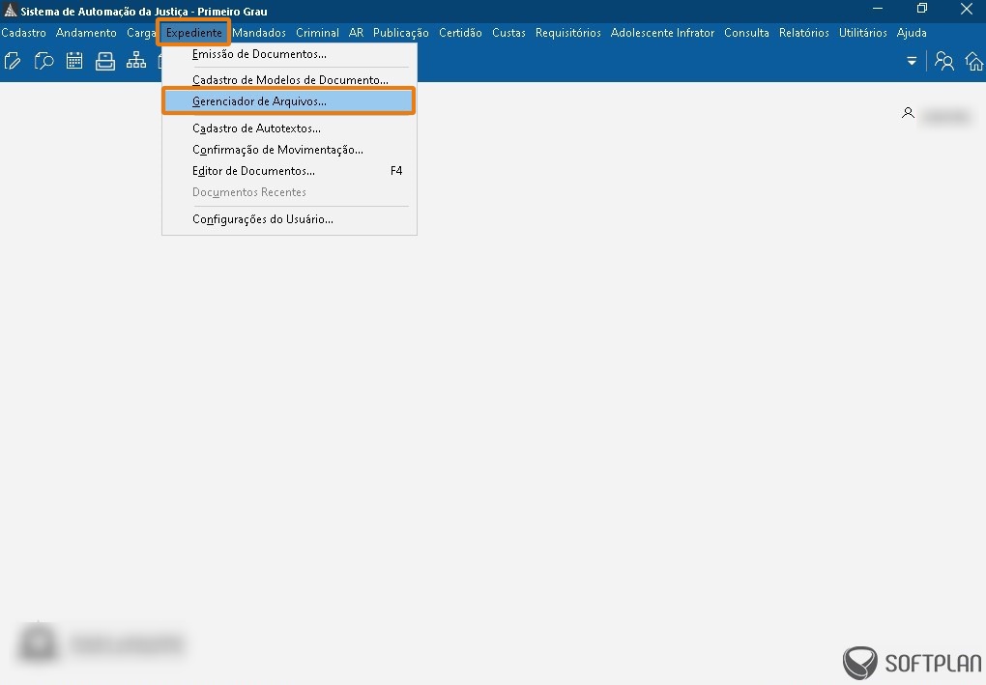Open the Custas menu

(508, 33)
